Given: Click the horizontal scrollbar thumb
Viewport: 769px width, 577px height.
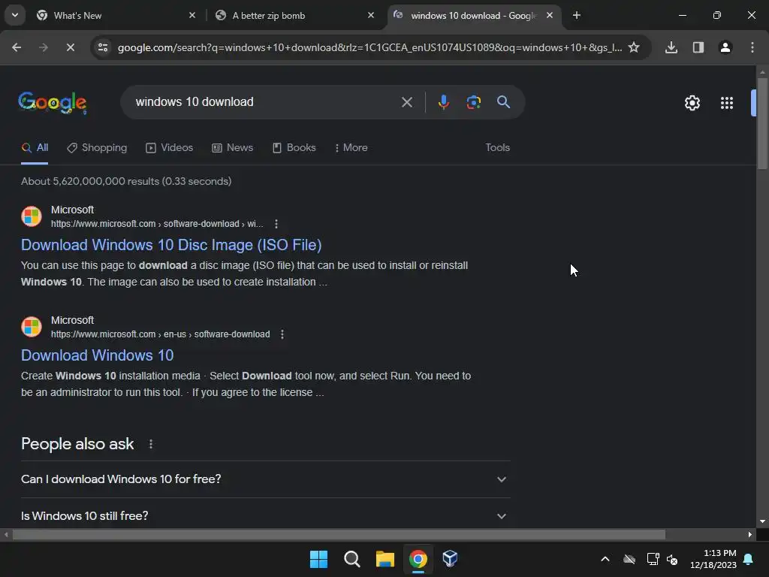Looking at the screenshot, I should click(x=339, y=535).
